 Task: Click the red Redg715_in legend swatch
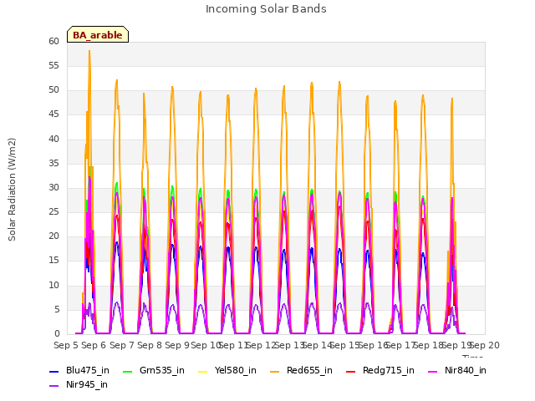[351, 371]
